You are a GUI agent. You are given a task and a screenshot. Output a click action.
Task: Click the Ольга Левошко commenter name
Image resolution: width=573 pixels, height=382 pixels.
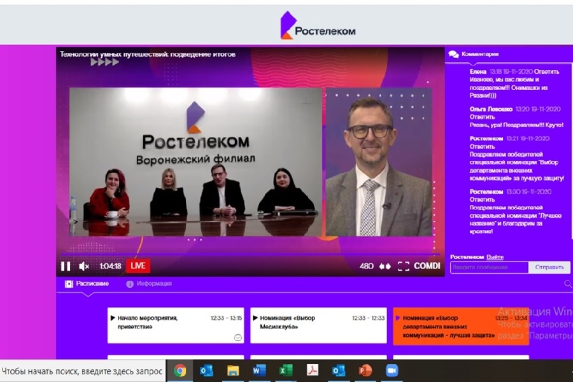(x=491, y=109)
